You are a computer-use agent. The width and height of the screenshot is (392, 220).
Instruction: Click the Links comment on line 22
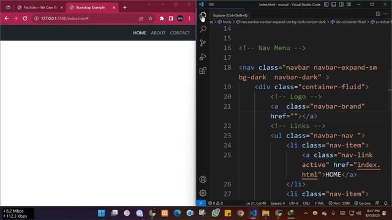298,126
